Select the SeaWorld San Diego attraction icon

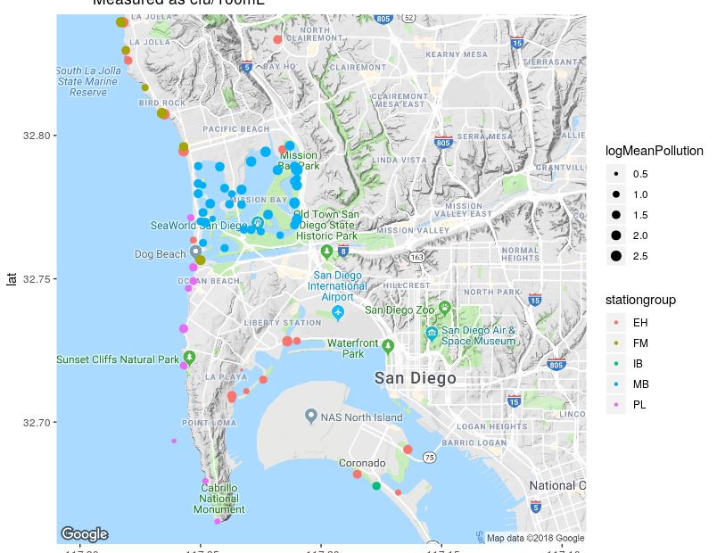(x=258, y=223)
